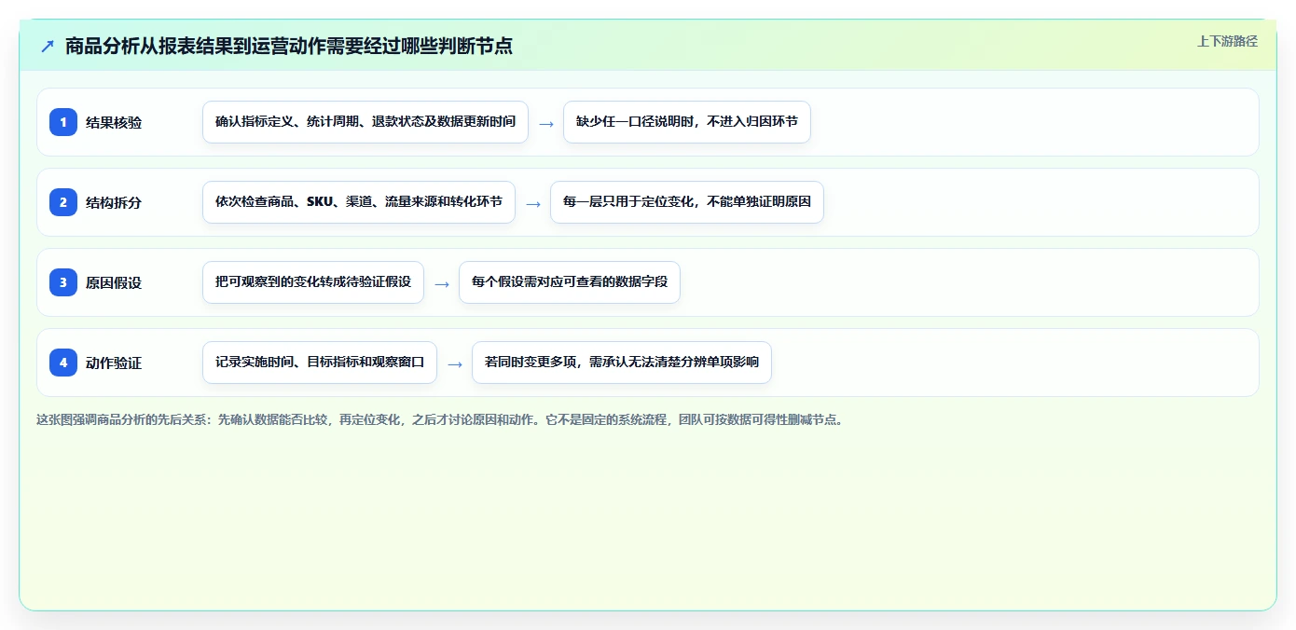Select the 结构拆分 step label

[114, 202]
